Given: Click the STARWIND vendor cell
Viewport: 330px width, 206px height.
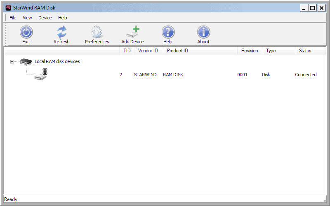Looking at the screenshot, I should click(x=145, y=75).
